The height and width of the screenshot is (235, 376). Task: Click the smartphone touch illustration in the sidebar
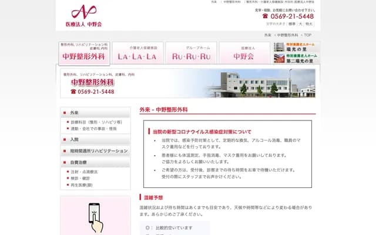coord(96,218)
